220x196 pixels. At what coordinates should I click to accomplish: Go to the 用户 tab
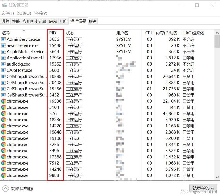[64, 21]
